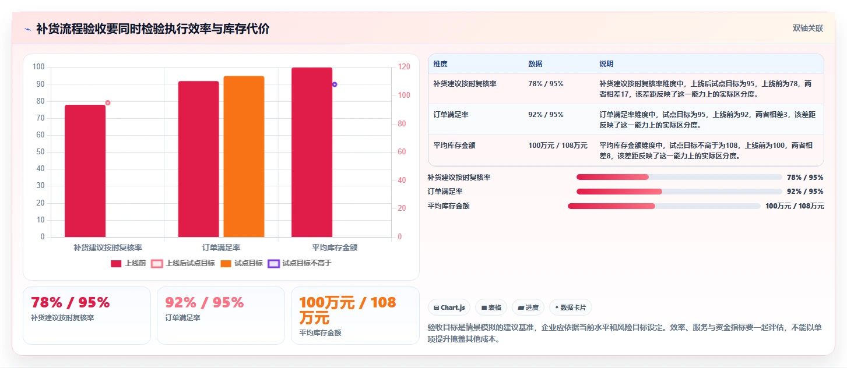Click the 92% / 95% value beside its progress bar
847x368 pixels.
click(805, 192)
